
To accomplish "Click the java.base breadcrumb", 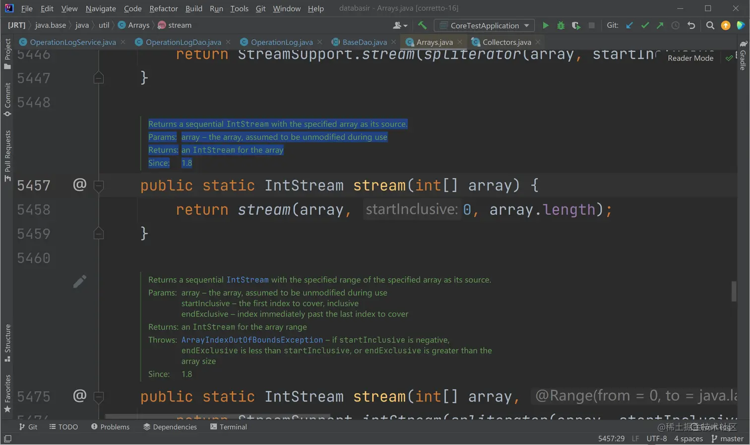I will [51, 25].
